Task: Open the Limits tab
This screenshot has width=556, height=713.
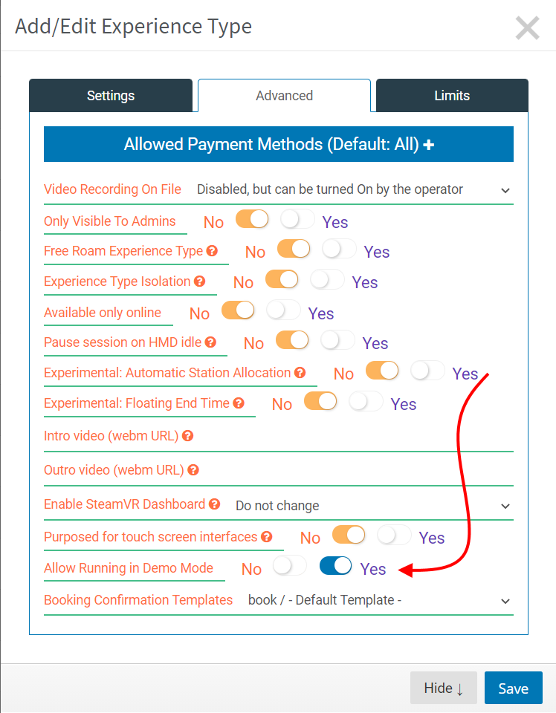Action: click(452, 96)
